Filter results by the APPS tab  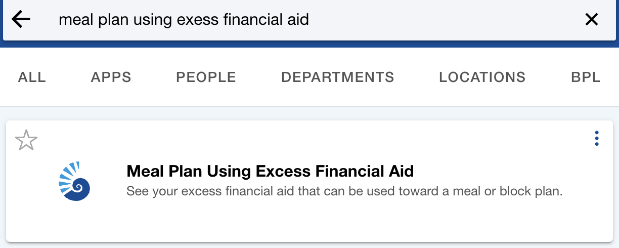(111, 77)
